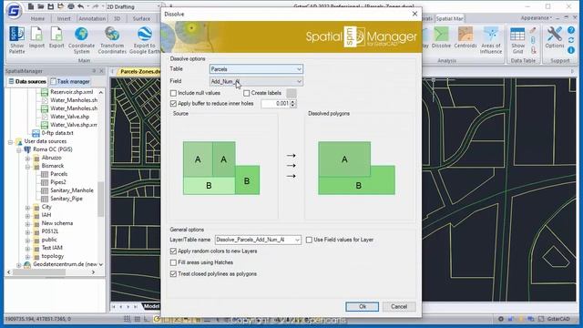Switch to the Annotation ribbon tab
Screen dimensions: 583x328
pyautogui.click(x=92, y=18)
